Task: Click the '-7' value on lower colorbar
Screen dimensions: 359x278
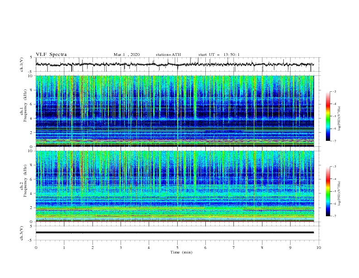Action: pyautogui.click(x=334, y=216)
